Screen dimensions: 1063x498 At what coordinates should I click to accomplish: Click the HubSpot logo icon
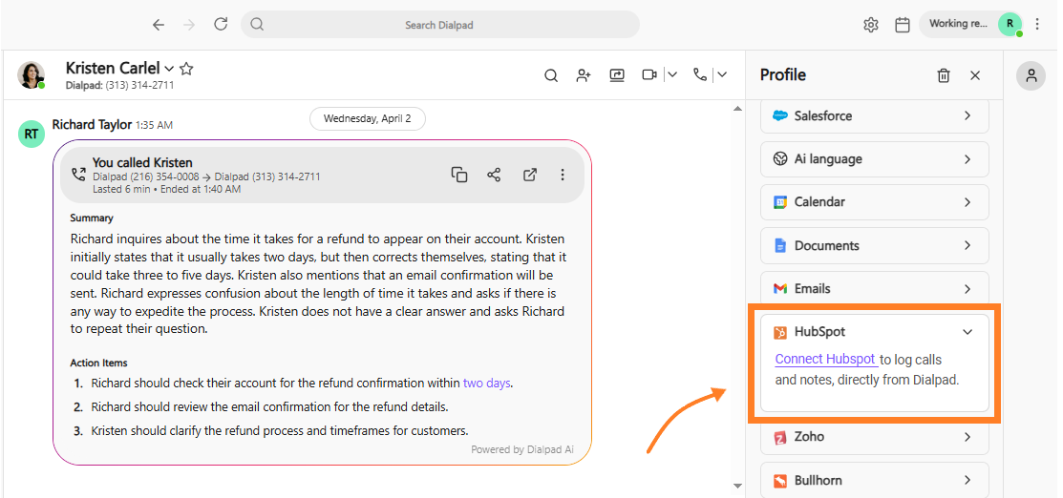pyautogui.click(x=781, y=332)
